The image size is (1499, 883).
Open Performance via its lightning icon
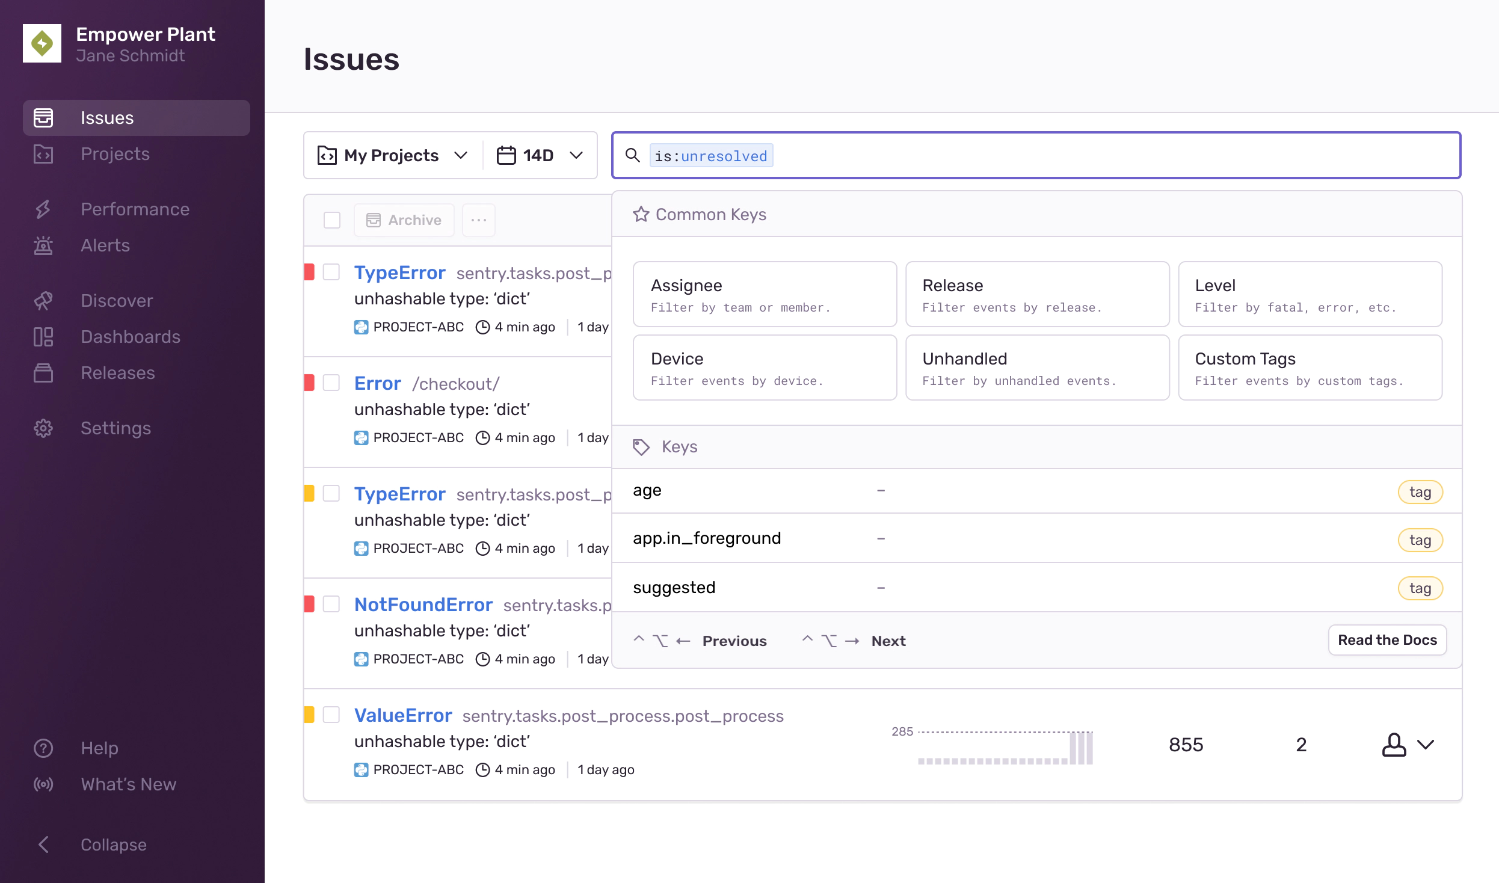43,209
